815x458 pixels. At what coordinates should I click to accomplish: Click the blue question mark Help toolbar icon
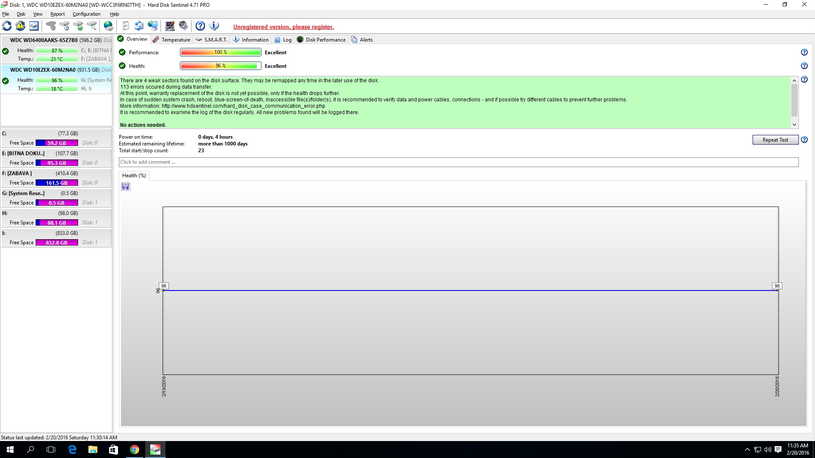point(200,26)
